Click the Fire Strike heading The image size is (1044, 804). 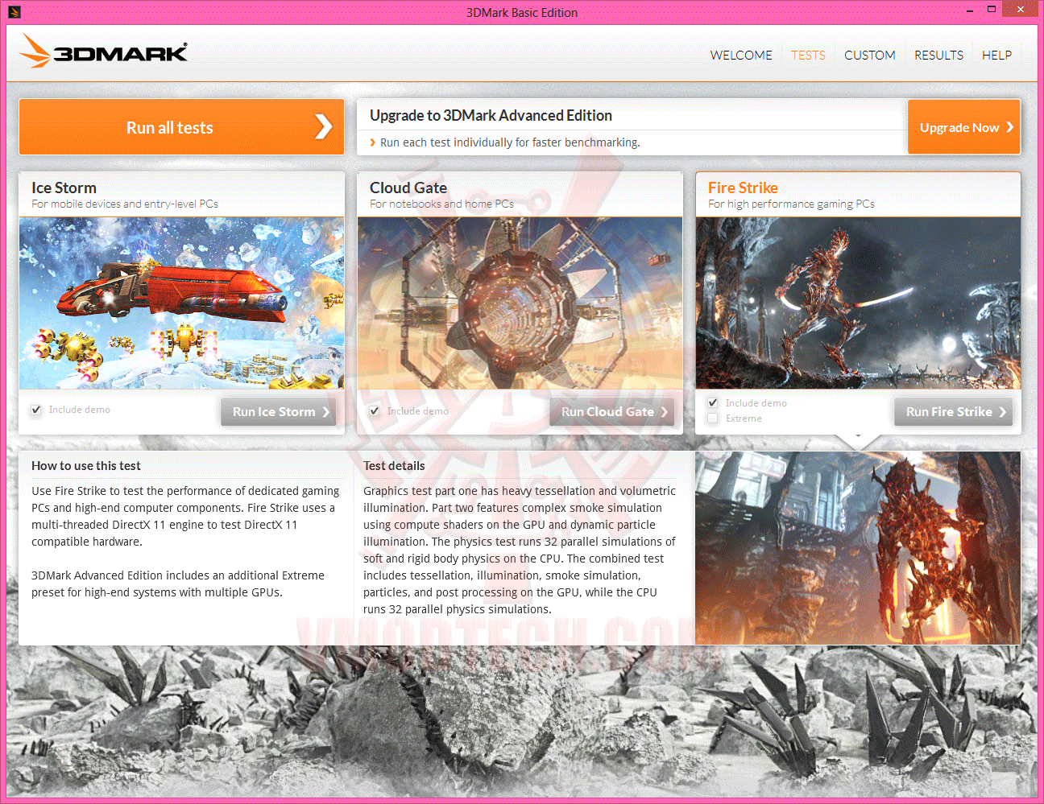(x=743, y=188)
